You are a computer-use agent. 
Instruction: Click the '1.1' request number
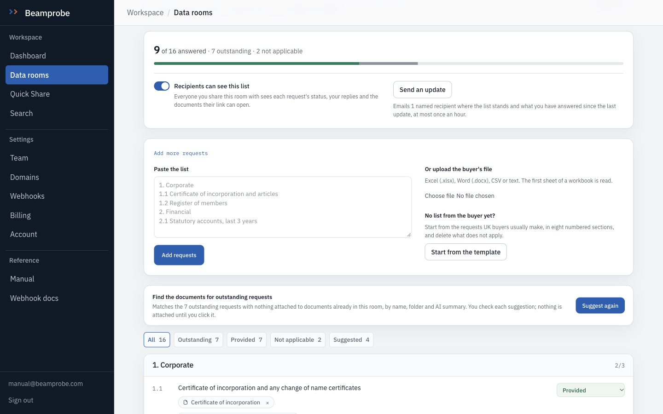point(157,389)
